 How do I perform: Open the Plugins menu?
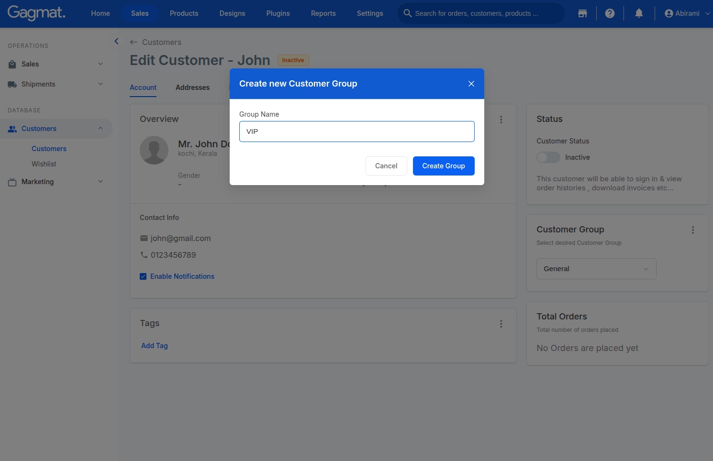coord(278,13)
